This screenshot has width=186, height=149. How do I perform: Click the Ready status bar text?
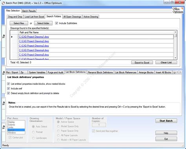(x=5, y=145)
